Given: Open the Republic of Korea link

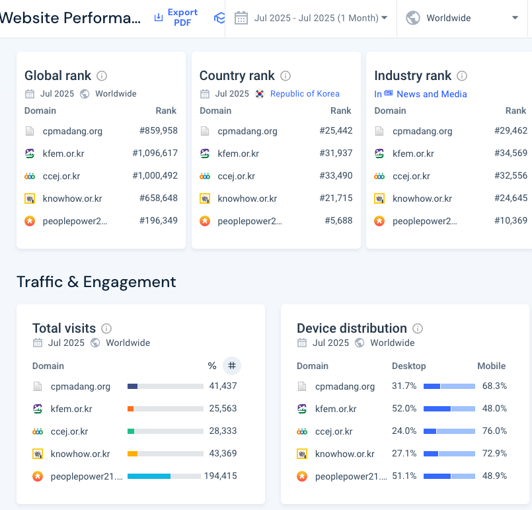Looking at the screenshot, I should [x=305, y=94].
